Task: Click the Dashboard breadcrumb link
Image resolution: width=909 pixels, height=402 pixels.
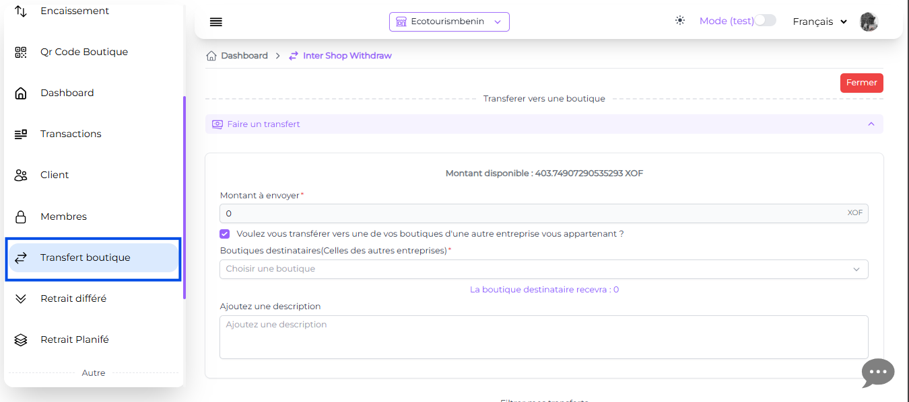Action: click(244, 56)
